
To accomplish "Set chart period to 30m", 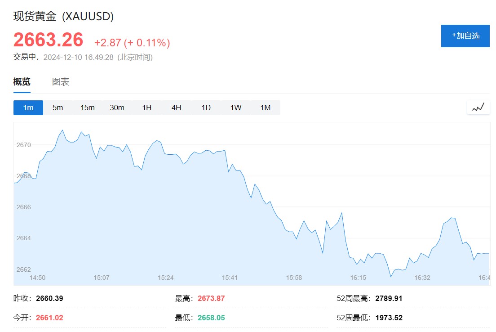I will pyautogui.click(x=117, y=108).
